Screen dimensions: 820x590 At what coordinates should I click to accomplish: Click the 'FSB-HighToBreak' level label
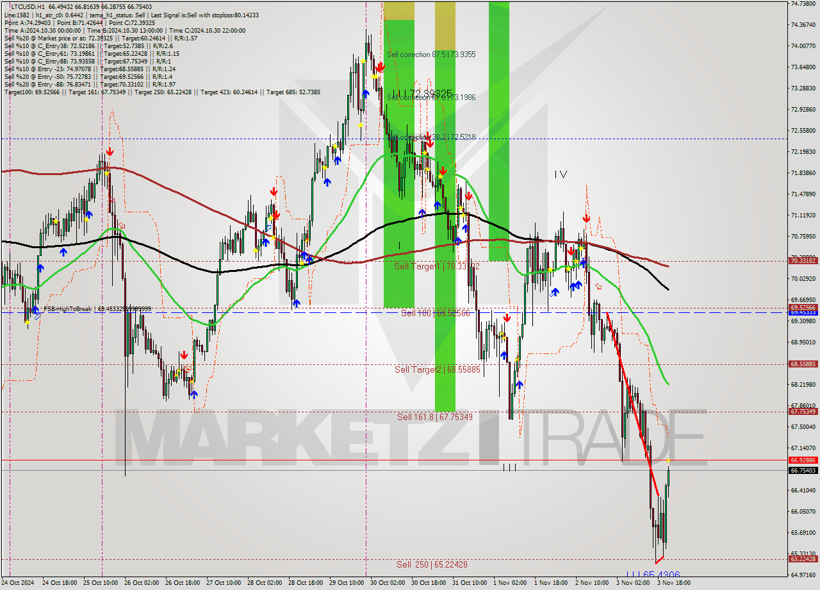[97, 309]
